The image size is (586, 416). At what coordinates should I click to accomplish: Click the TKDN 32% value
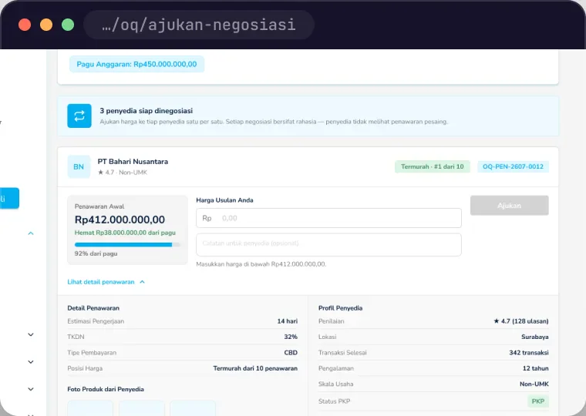[291, 337]
